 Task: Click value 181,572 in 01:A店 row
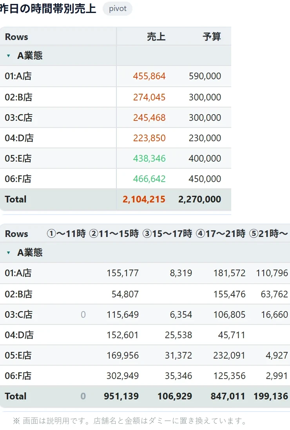click(x=230, y=273)
